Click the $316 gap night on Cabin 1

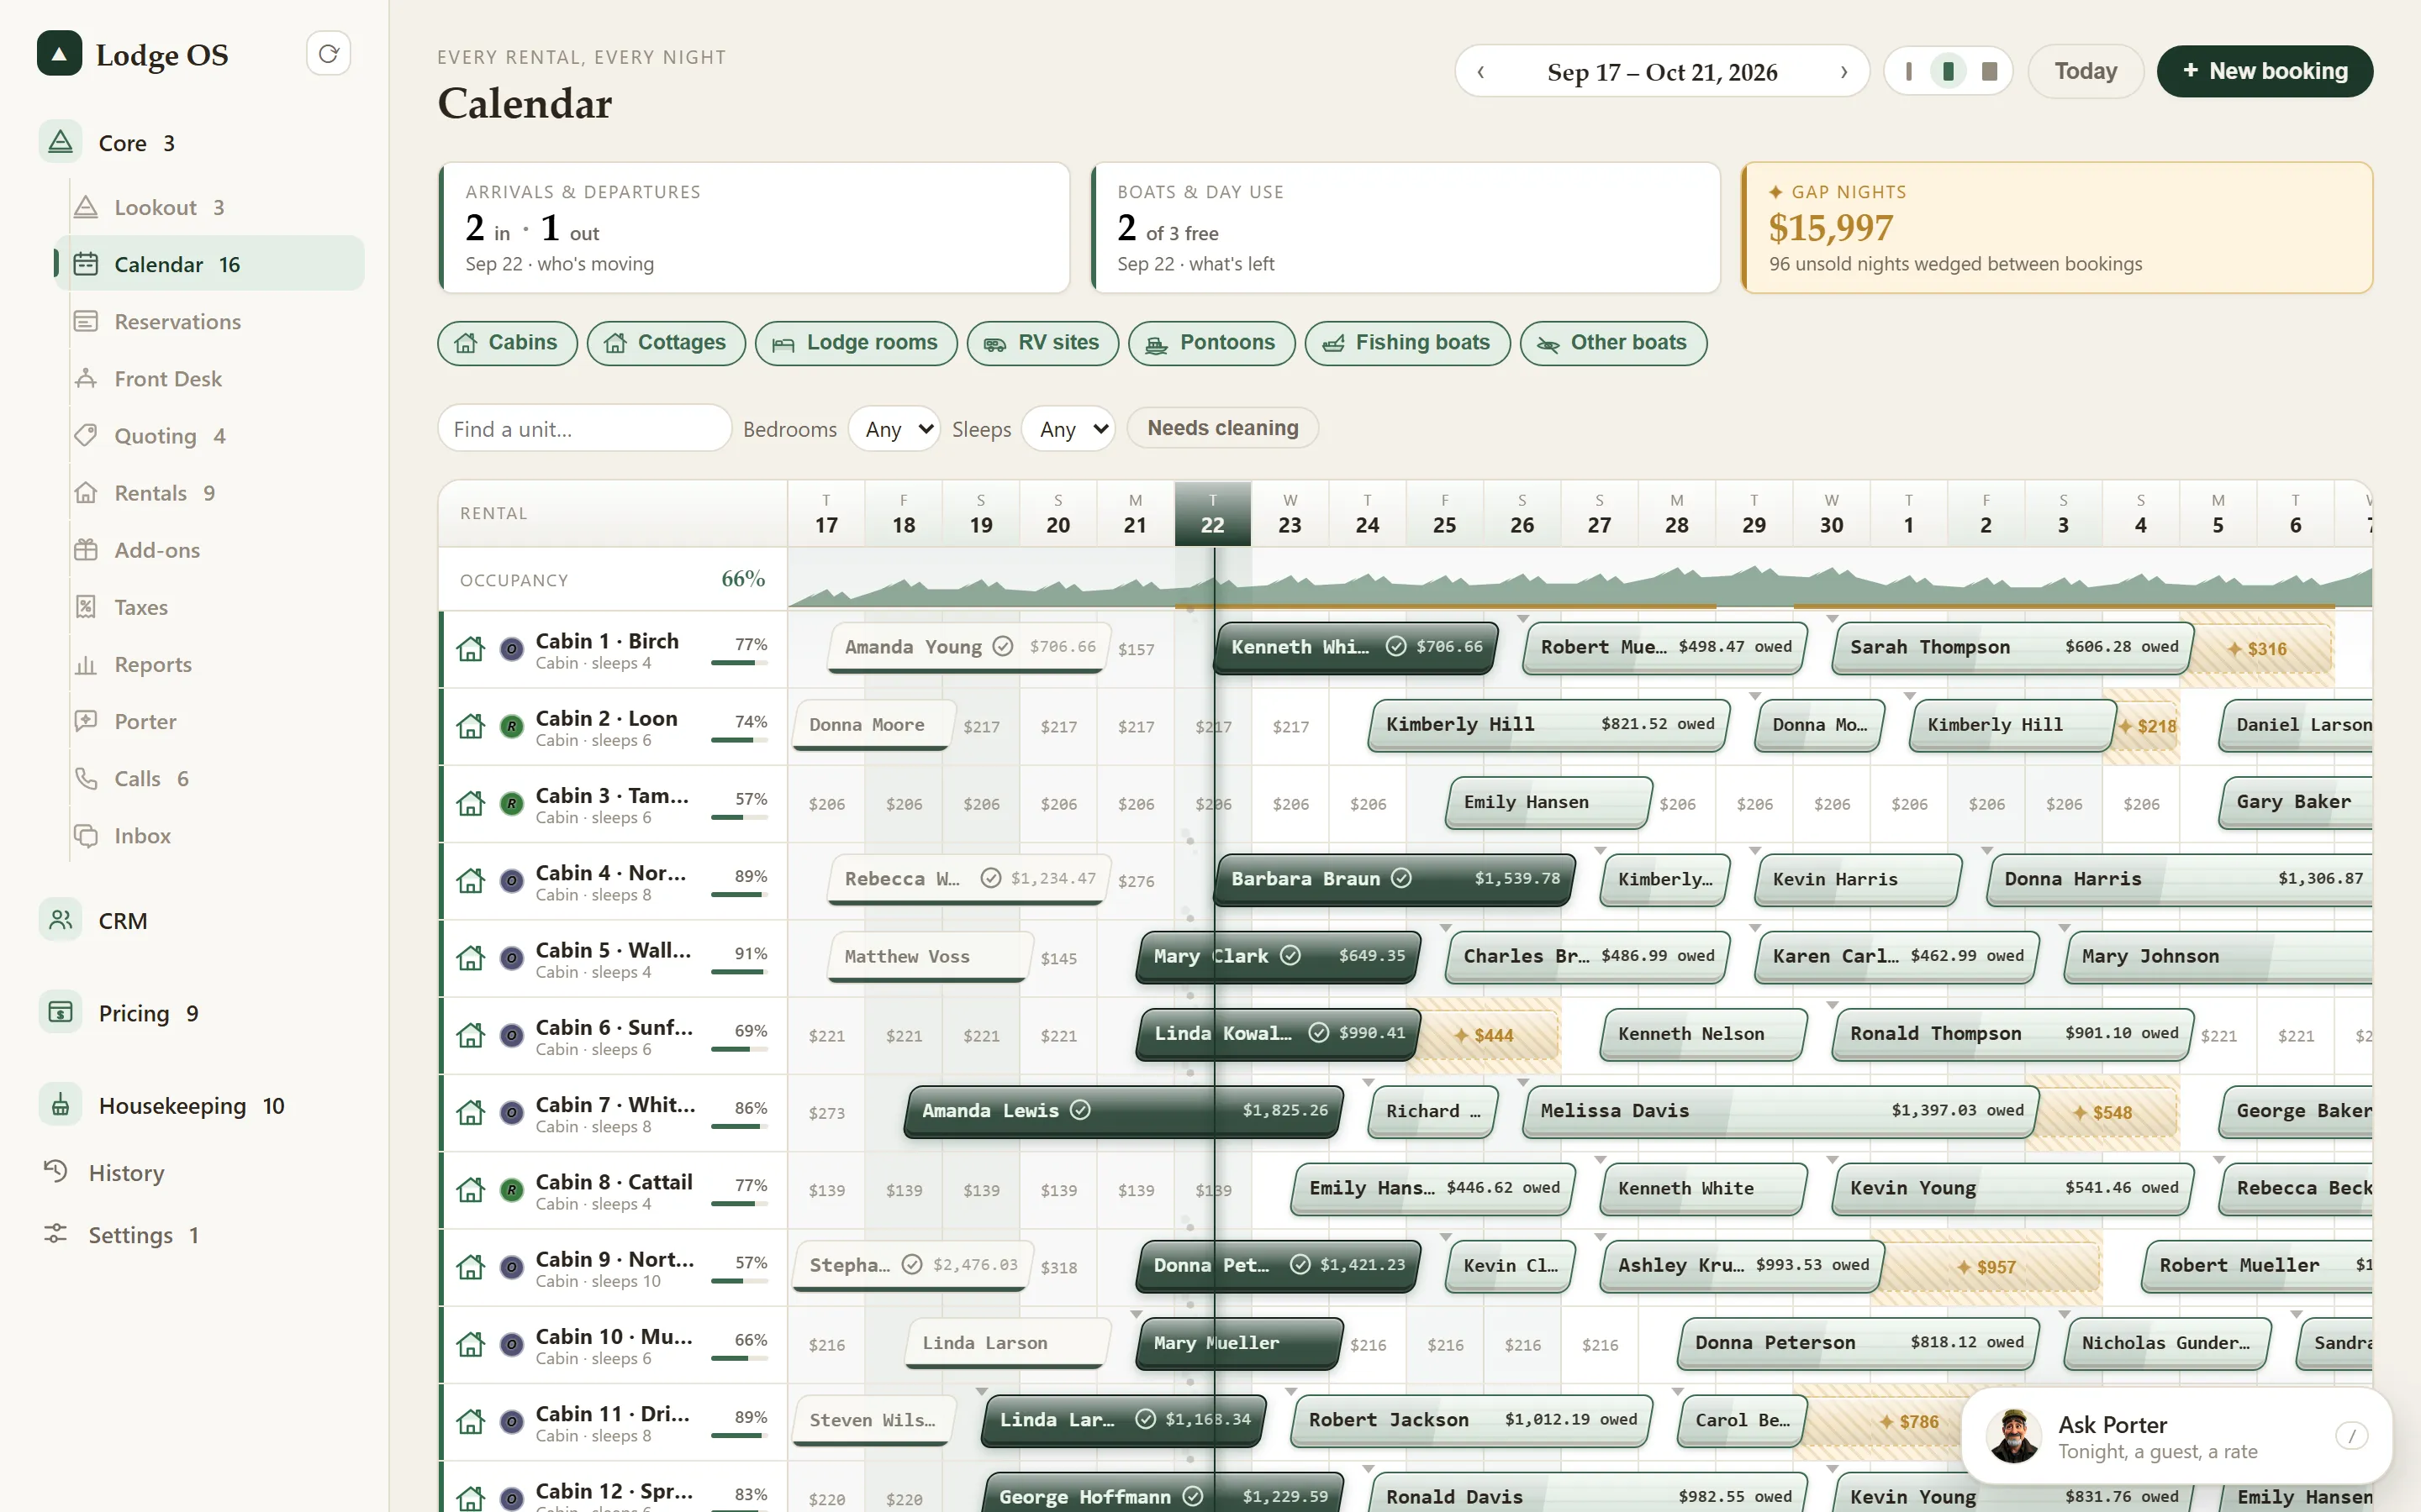tap(2257, 649)
